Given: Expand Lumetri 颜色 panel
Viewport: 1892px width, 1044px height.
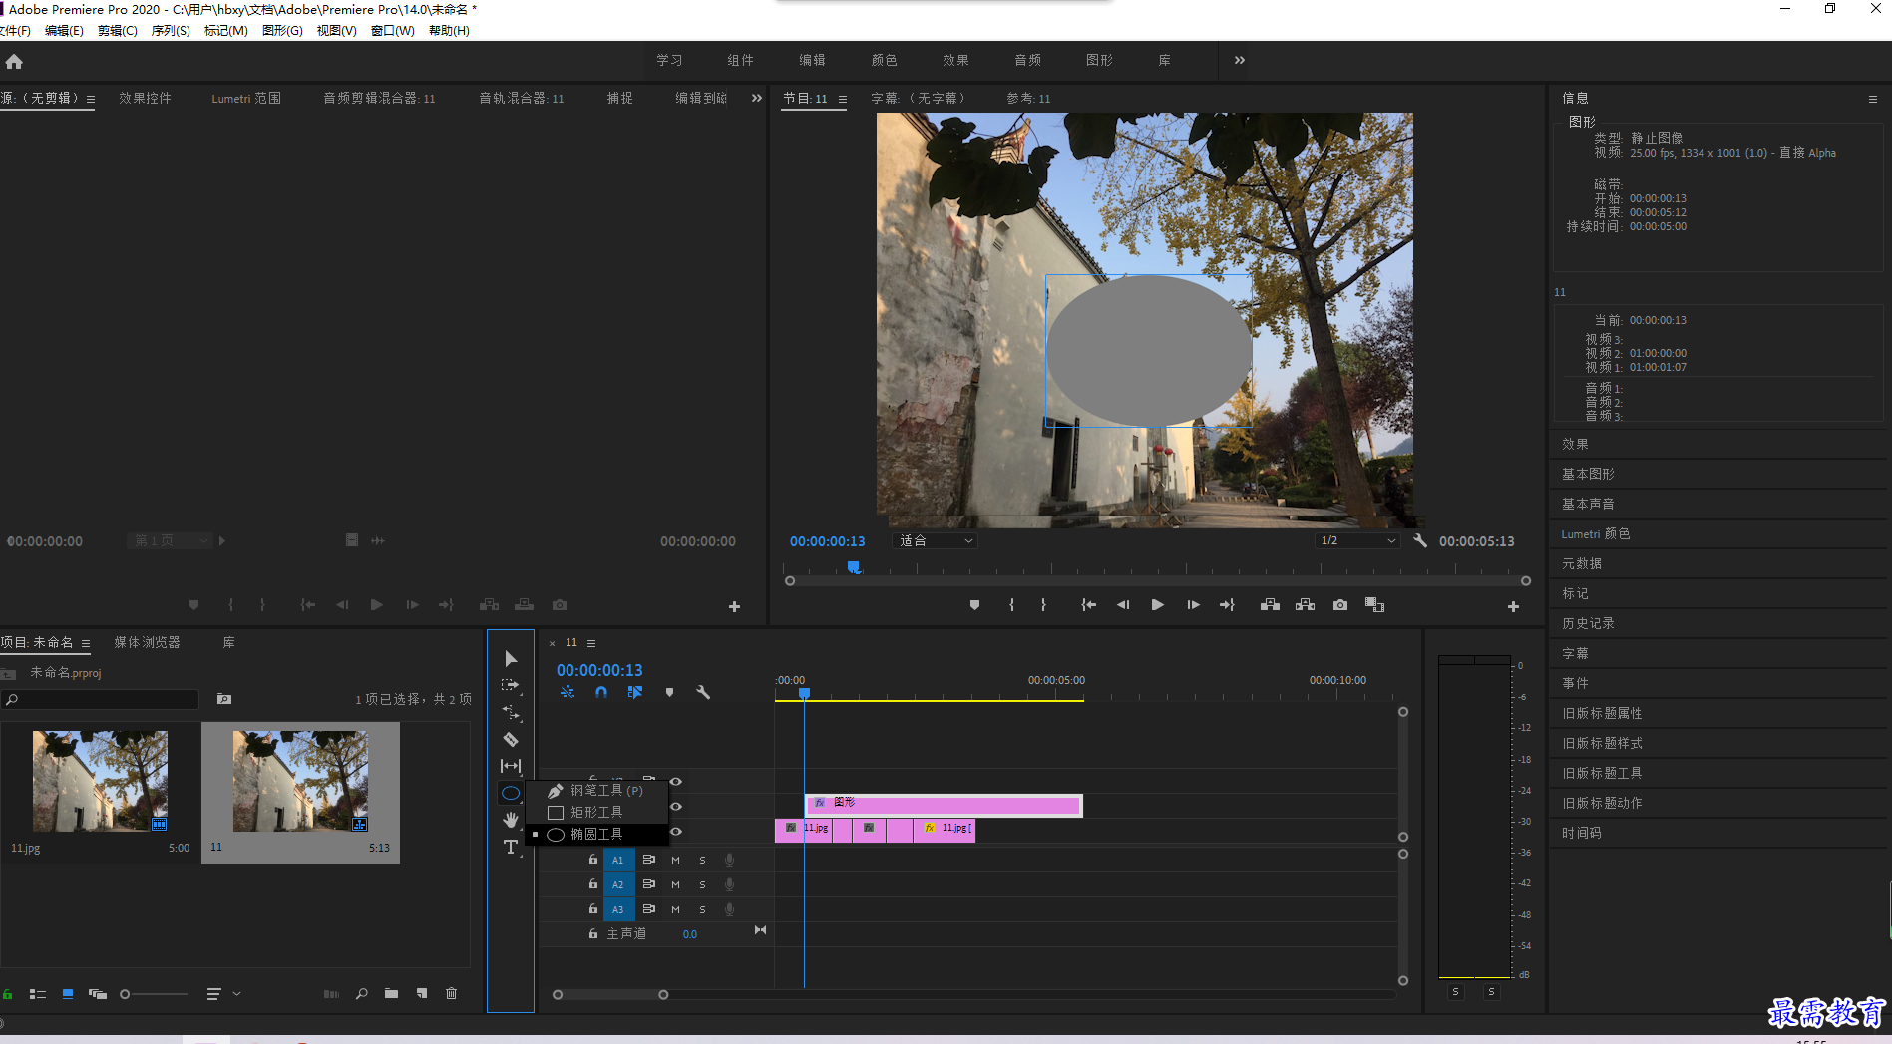Looking at the screenshot, I should click(x=1596, y=533).
